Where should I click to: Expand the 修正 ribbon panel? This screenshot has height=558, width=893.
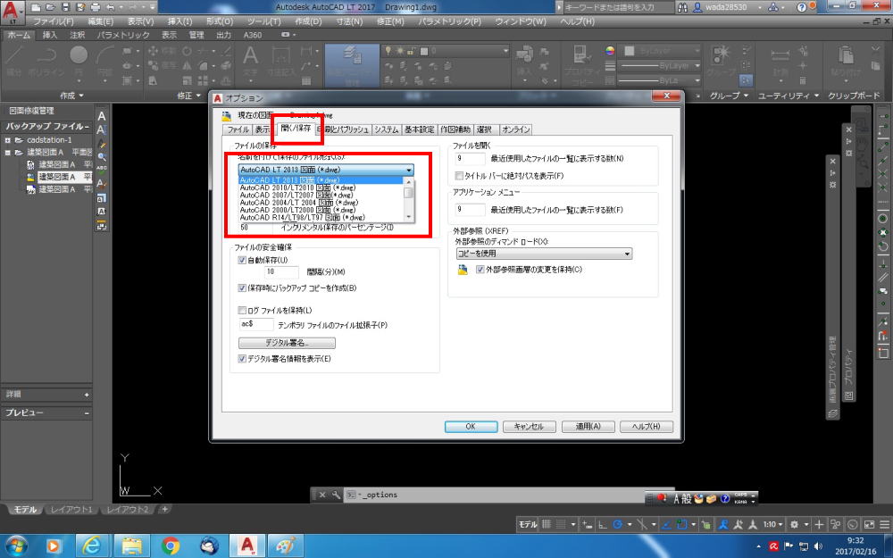tap(189, 96)
